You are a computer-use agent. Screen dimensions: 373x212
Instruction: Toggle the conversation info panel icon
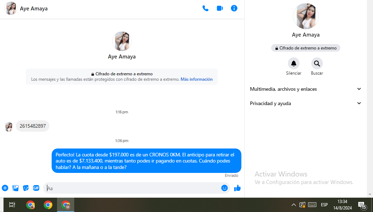[x=234, y=8]
